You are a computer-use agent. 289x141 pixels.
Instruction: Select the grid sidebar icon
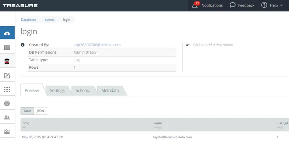[7, 90]
